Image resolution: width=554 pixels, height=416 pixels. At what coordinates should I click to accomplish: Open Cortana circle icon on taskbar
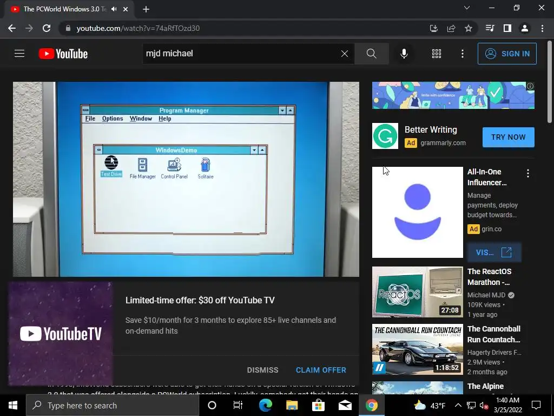pos(212,405)
